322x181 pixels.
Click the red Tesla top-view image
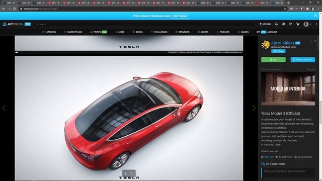[x=129, y=118]
